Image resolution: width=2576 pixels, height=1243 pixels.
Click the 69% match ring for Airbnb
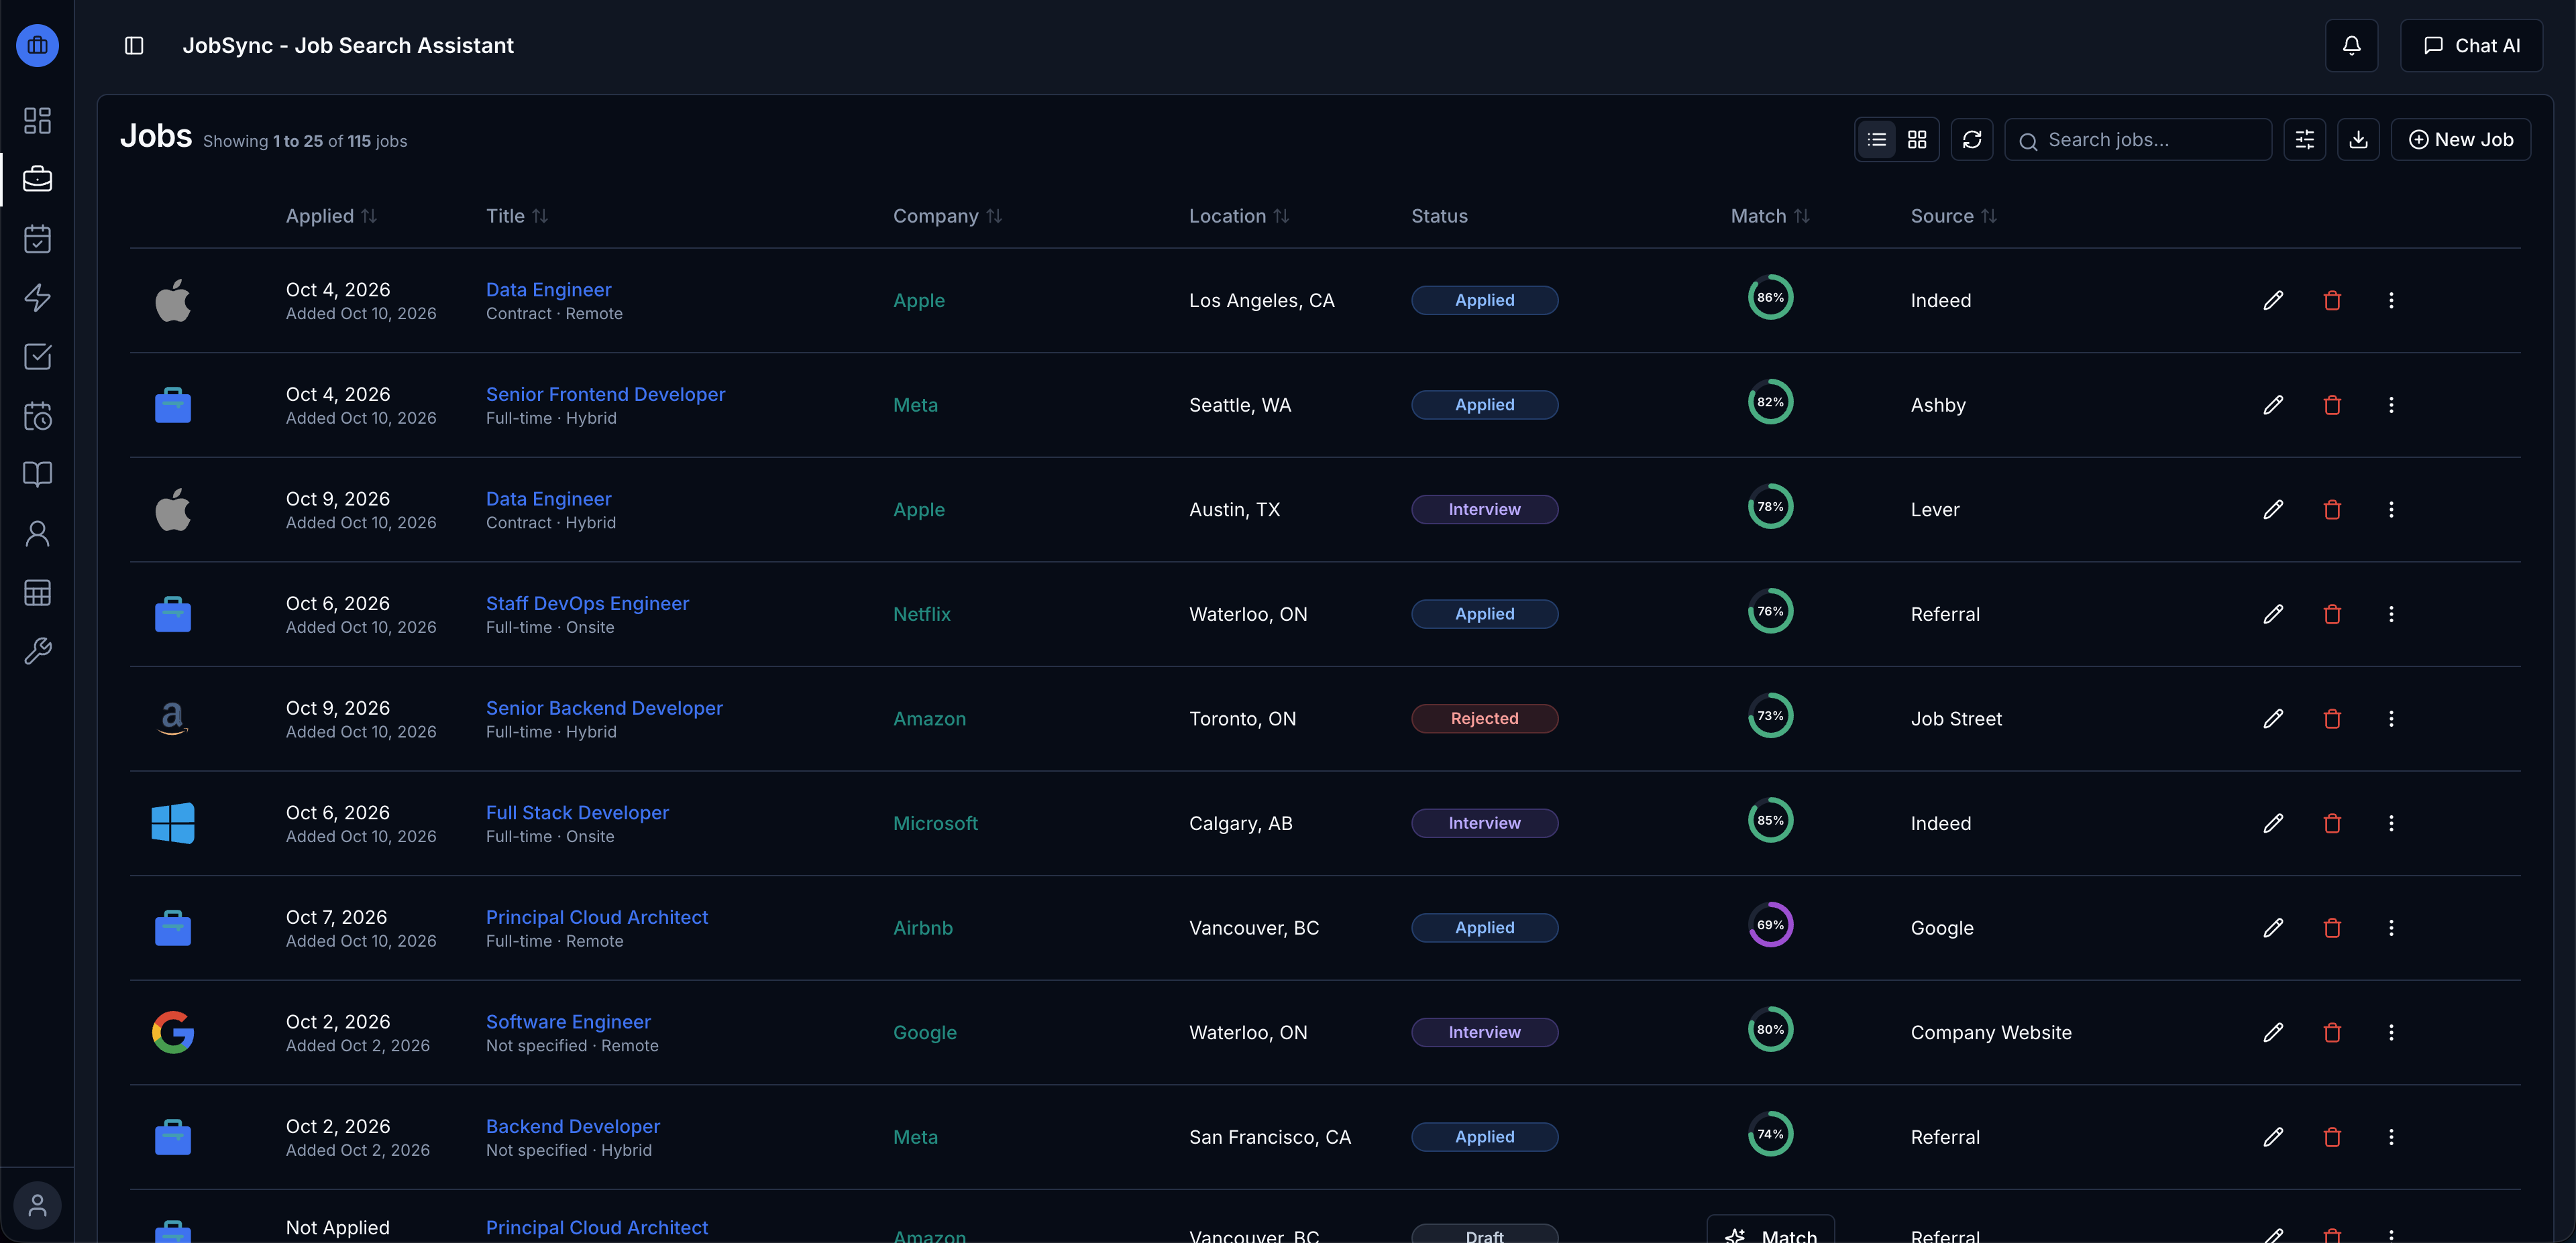(x=1770, y=925)
